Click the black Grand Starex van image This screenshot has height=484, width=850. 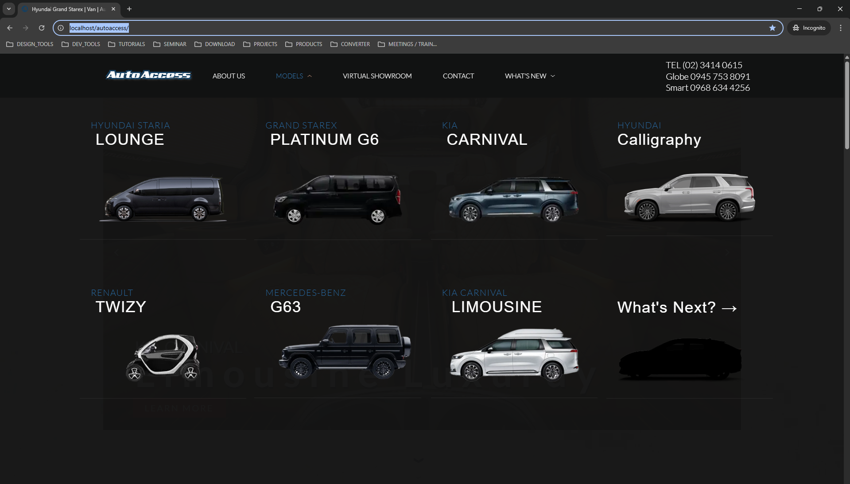[338, 199]
